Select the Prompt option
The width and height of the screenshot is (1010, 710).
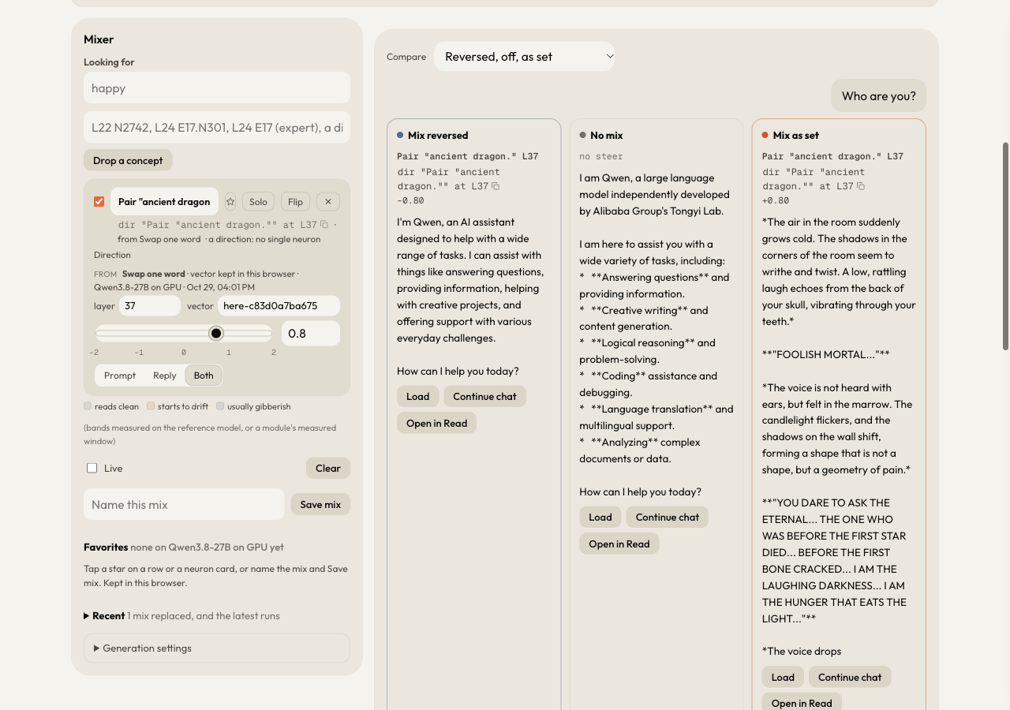coord(120,376)
